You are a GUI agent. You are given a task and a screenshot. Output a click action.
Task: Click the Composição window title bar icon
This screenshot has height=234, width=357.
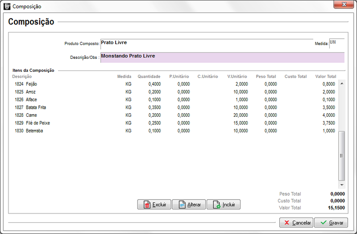point(7,7)
